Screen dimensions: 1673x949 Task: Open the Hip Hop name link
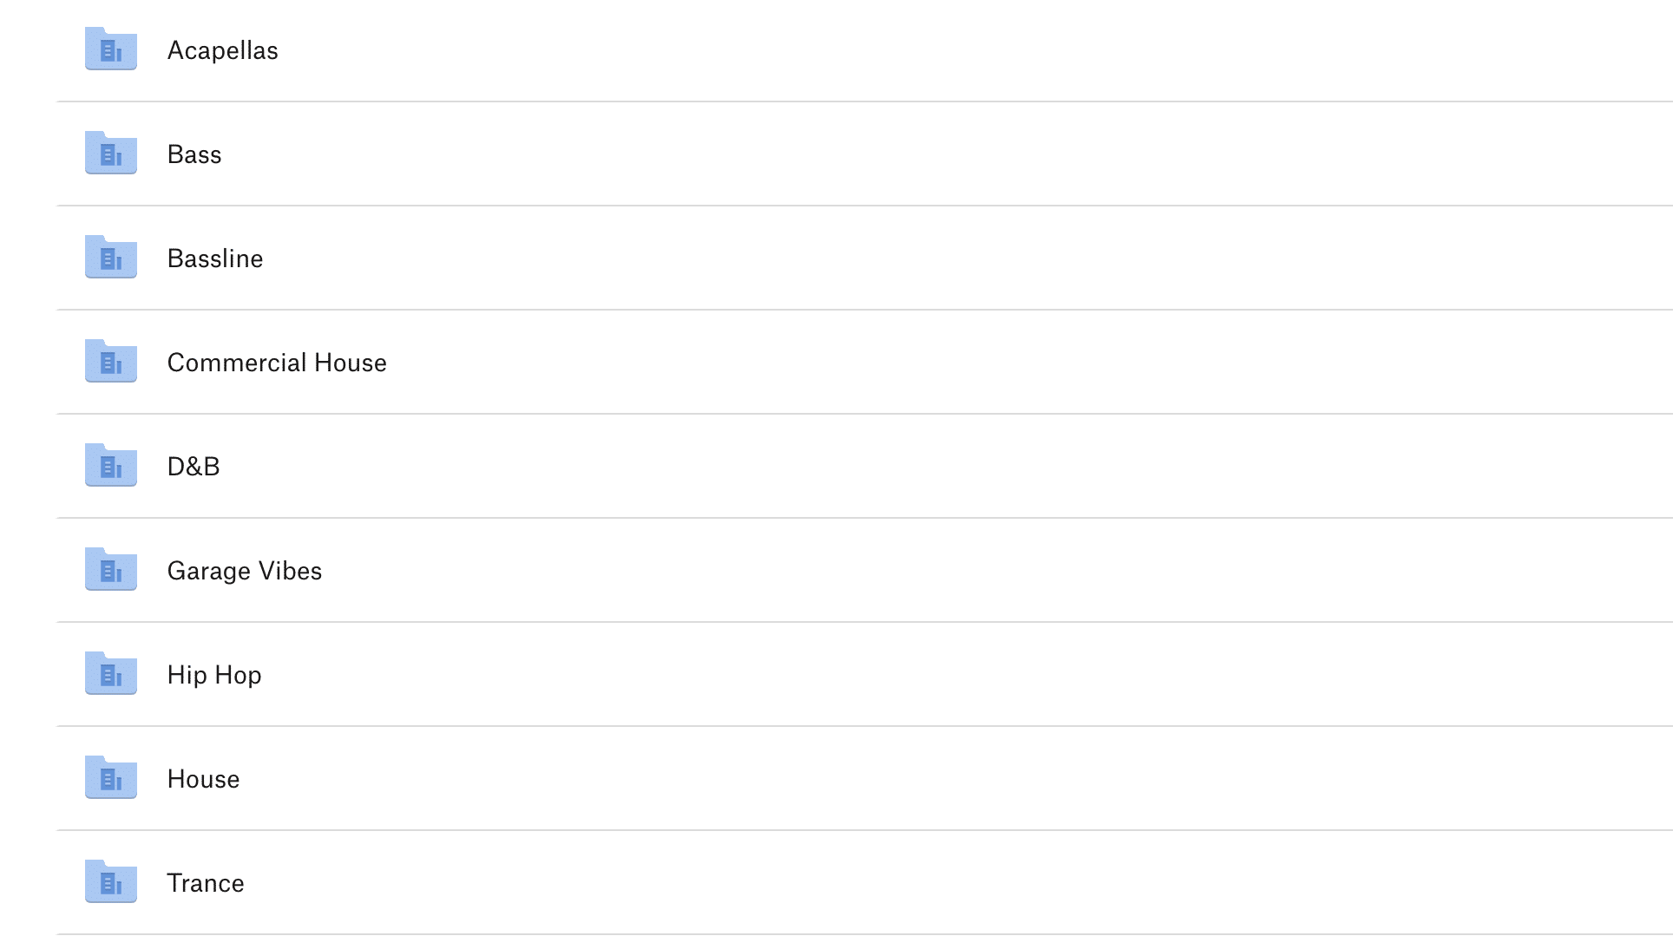tap(214, 675)
